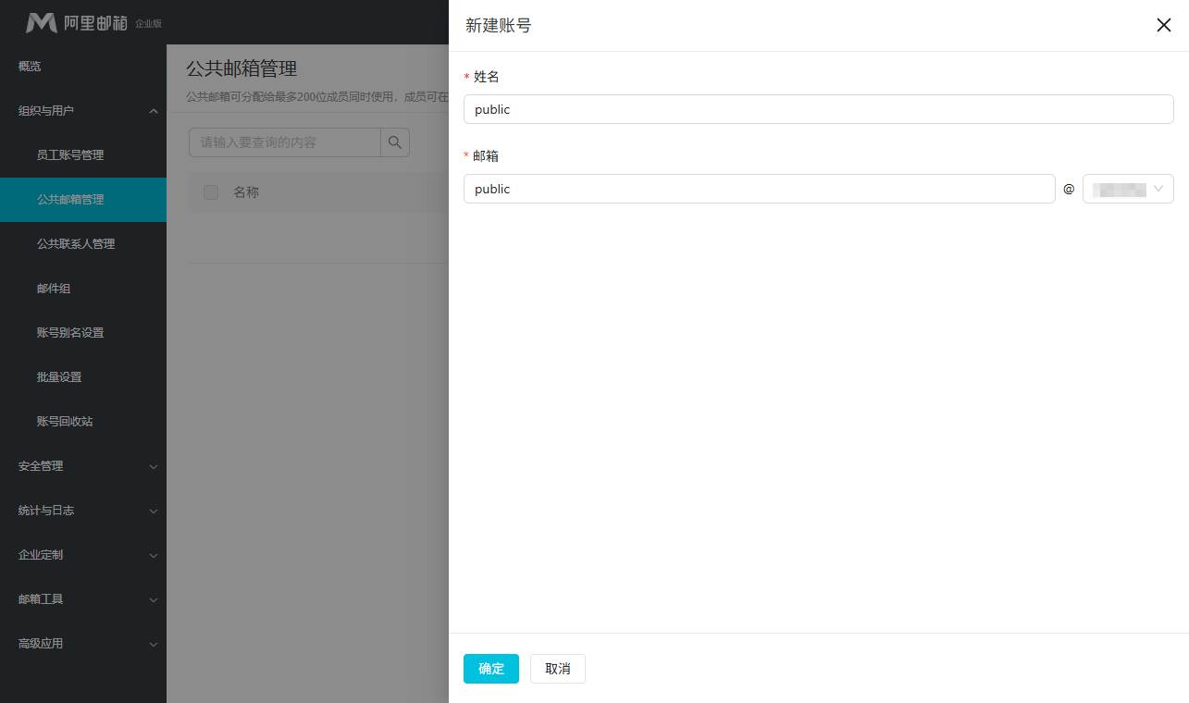Open 概览 in the sidebar

tap(31, 67)
